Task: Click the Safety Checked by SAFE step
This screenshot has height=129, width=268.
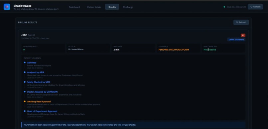Action: [39, 82]
